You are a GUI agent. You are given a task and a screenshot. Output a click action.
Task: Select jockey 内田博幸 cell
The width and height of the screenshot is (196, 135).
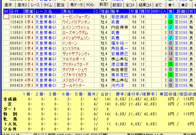(x=120, y=27)
